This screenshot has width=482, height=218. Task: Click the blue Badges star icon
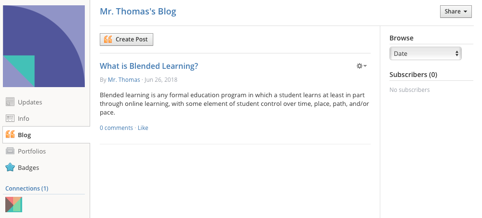(10, 167)
